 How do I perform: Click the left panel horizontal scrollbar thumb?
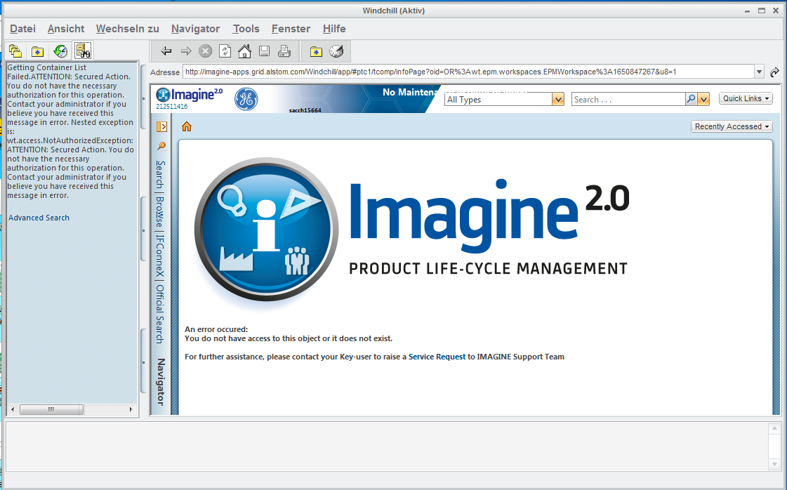click(x=51, y=410)
